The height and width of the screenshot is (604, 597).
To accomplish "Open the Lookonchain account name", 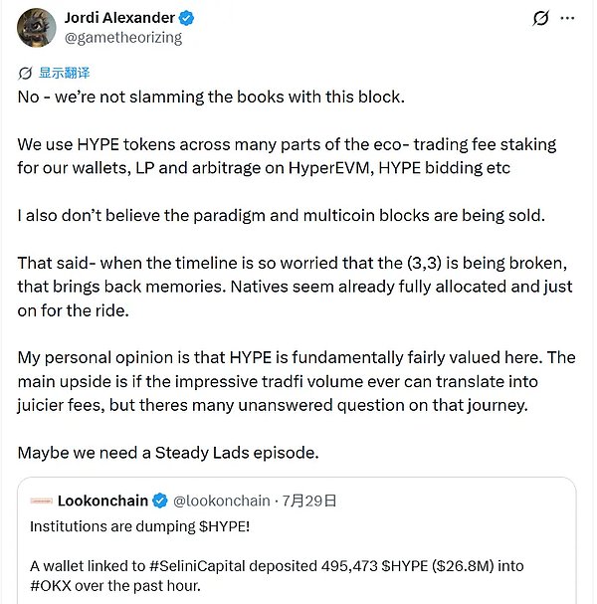I will click(102, 501).
